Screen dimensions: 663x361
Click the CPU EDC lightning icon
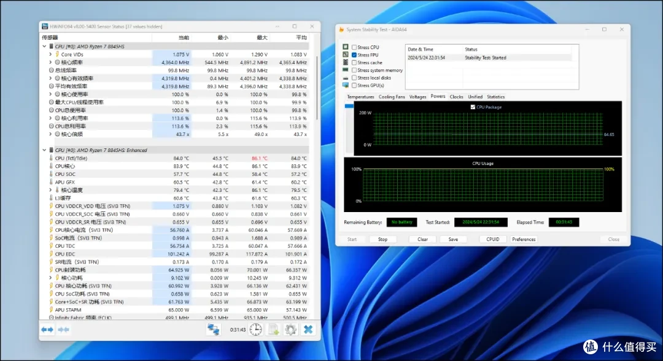pyautogui.click(x=51, y=254)
